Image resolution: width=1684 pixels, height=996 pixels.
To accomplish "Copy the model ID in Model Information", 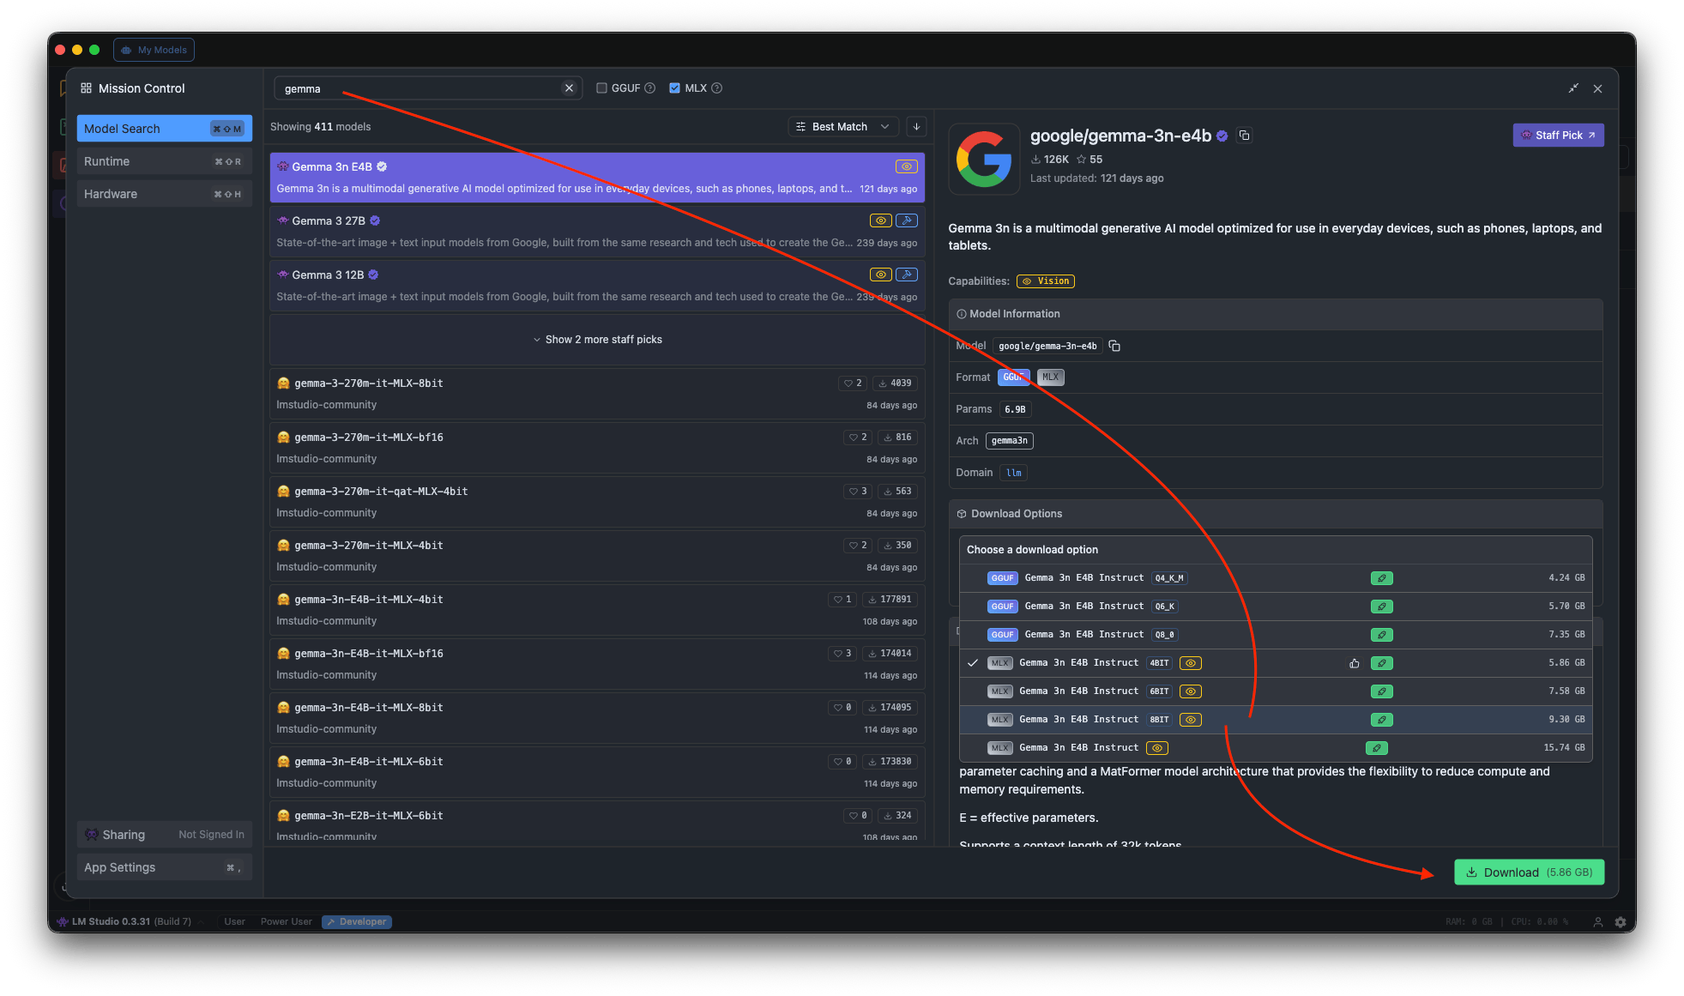I will tap(1114, 346).
